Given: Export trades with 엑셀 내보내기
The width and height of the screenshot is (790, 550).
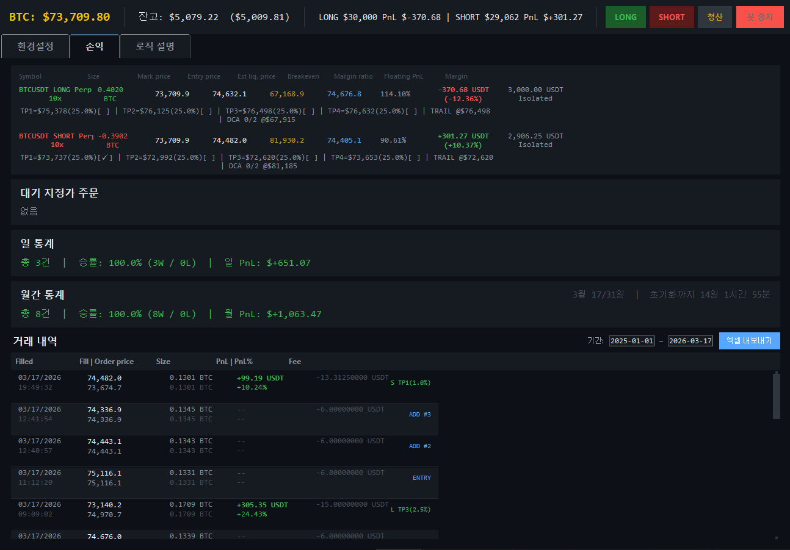Looking at the screenshot, I should 749,341.
